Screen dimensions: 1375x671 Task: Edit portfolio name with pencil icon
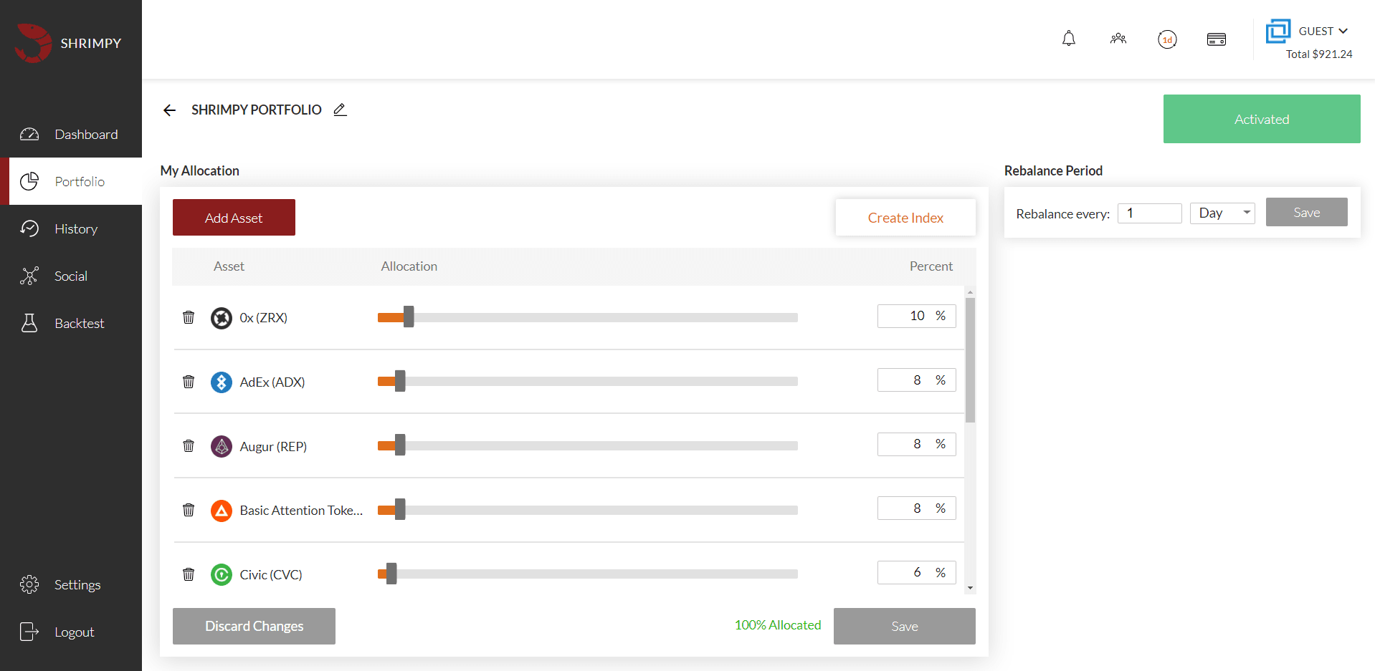[x=340, y=110]
